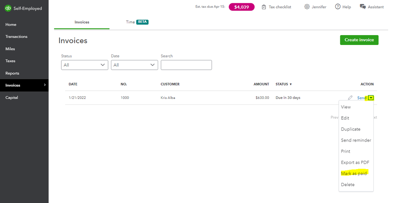Viewport: 393px width, 203px height.
Task: Click the pencil edit icon for invoice 1000
Action: pos(350,98)
